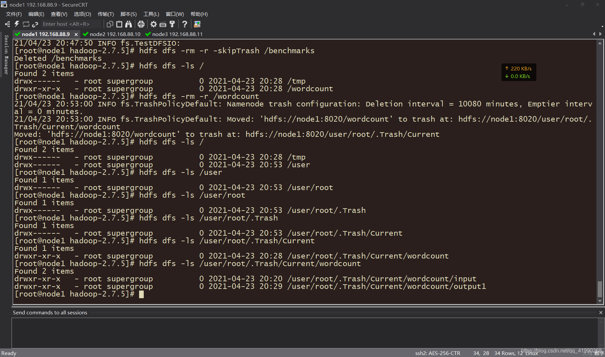Switch to the node2 192.168.88.10 tab
The image size is (605, 357).
point(112,34)
